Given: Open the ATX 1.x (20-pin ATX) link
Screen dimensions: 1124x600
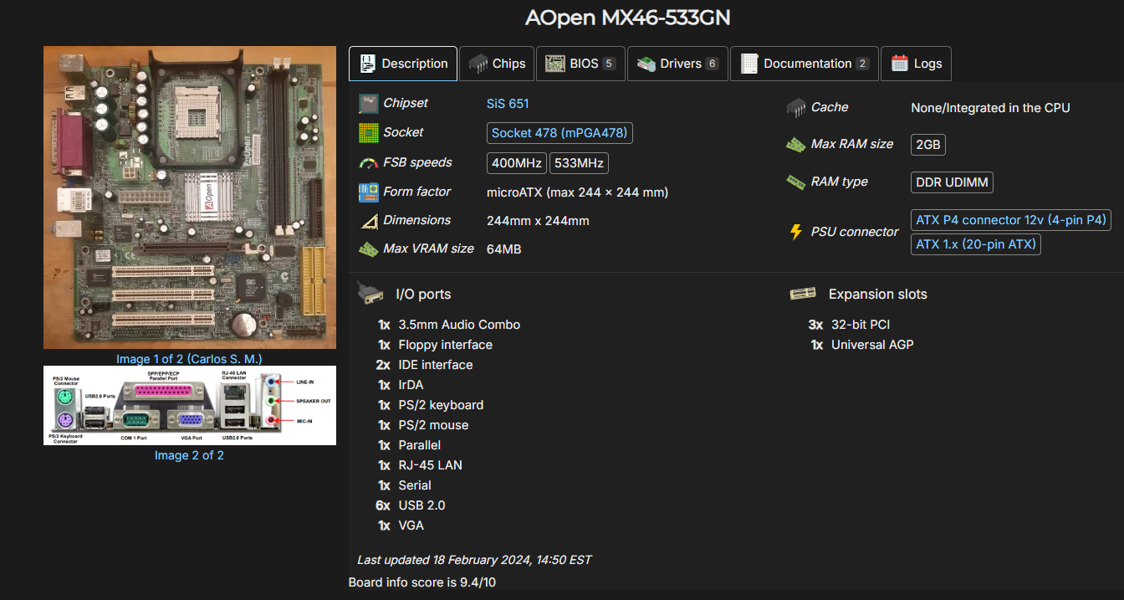Looking at the screenshot, I should tap(976, 244).
